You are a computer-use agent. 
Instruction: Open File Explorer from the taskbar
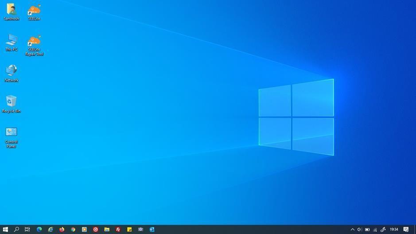point(107,230)
